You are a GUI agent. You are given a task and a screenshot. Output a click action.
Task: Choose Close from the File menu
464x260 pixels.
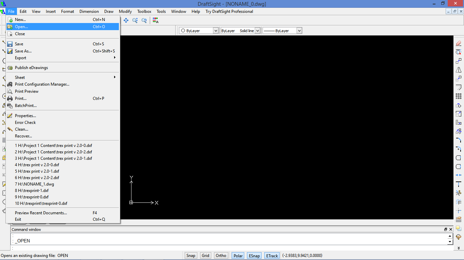[x=63, y=34]
